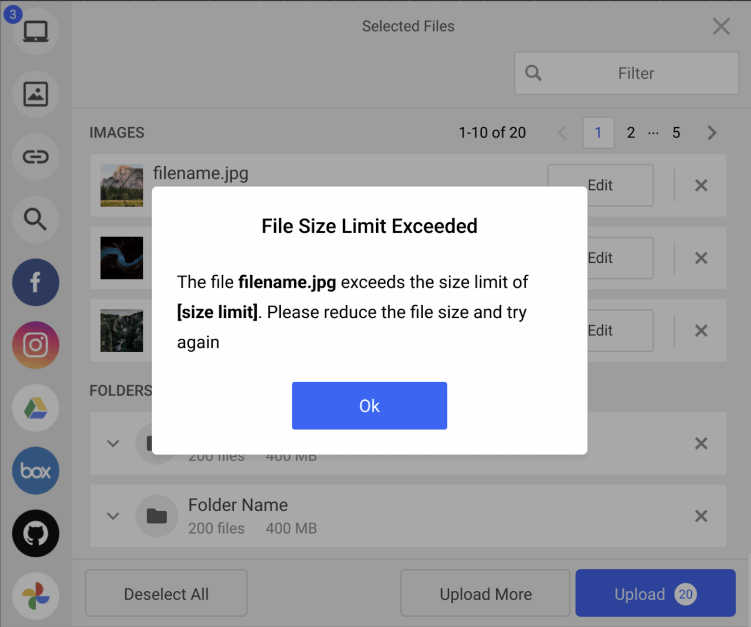This screenshot has width=751, height=627.
Task: Open the Instagram upload source
Action: 35,345
